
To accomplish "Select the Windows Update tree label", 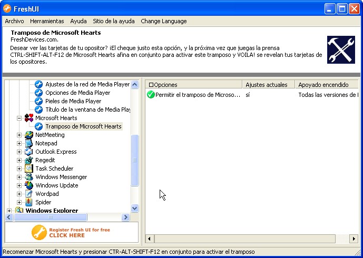I will (57, 185).
